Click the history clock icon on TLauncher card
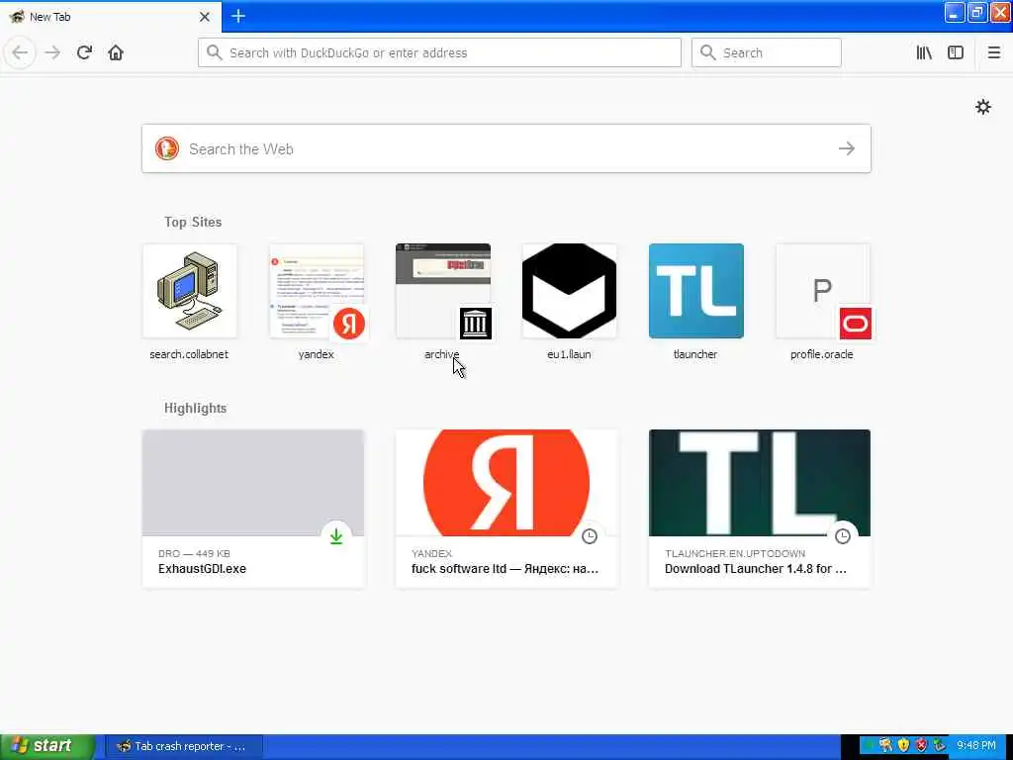Screen dimensions: 1013x760 (x=843, y=536)
